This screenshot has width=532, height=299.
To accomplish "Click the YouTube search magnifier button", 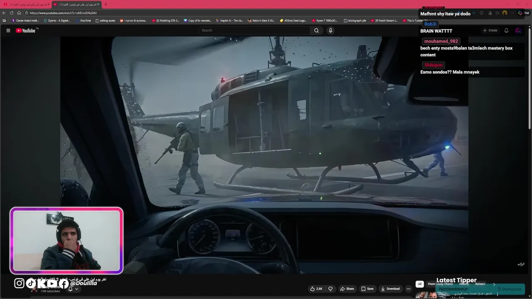I will (316, 30).
